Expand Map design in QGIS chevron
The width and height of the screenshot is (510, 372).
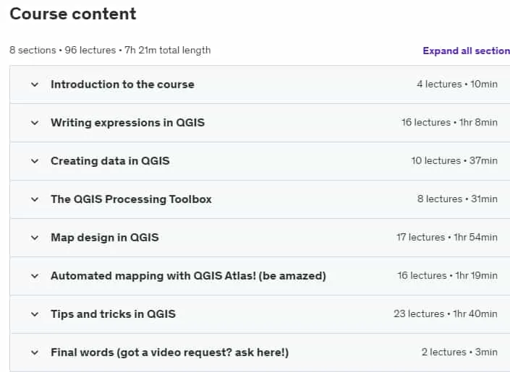tap(35, 238)
